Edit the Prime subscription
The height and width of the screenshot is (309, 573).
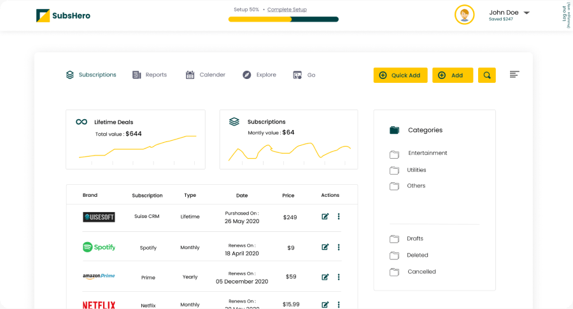(325, 277)
